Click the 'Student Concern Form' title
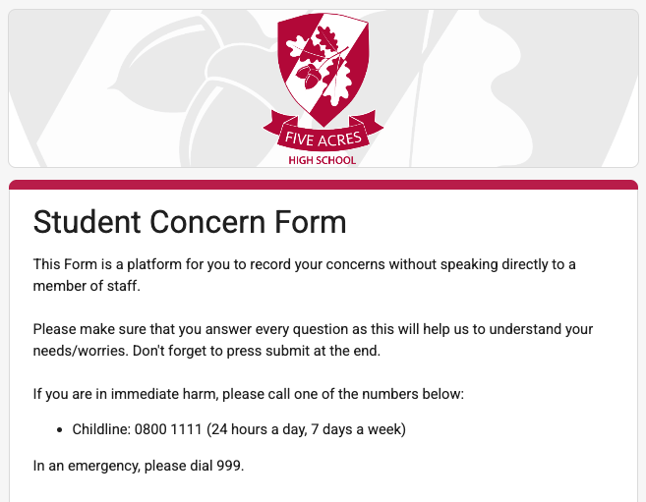This screenshot has width=646, height=502. (190, 222)
